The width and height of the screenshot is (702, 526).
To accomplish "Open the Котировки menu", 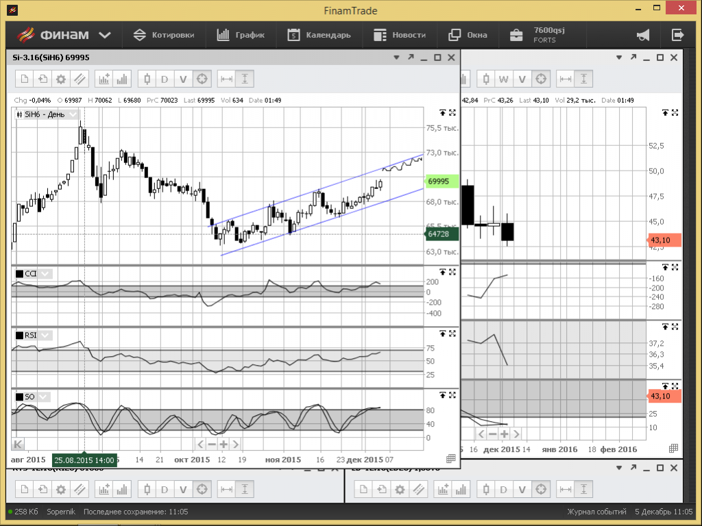I will tap(164, 35).
